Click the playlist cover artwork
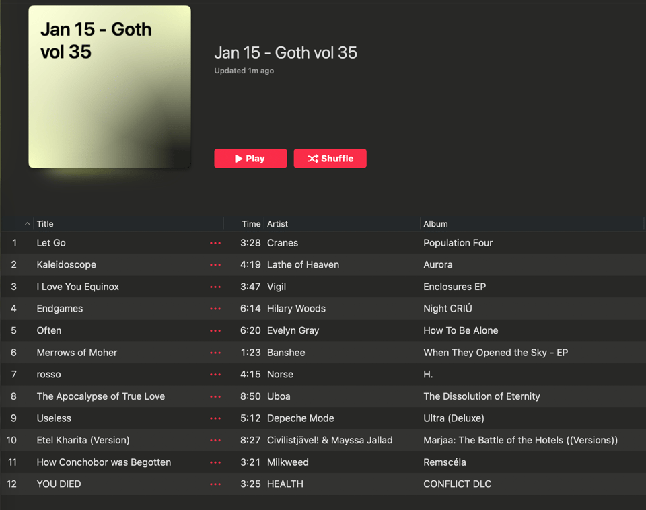This screenshot has height=510, width=646. pyautogui.click(x=110, y=87)
